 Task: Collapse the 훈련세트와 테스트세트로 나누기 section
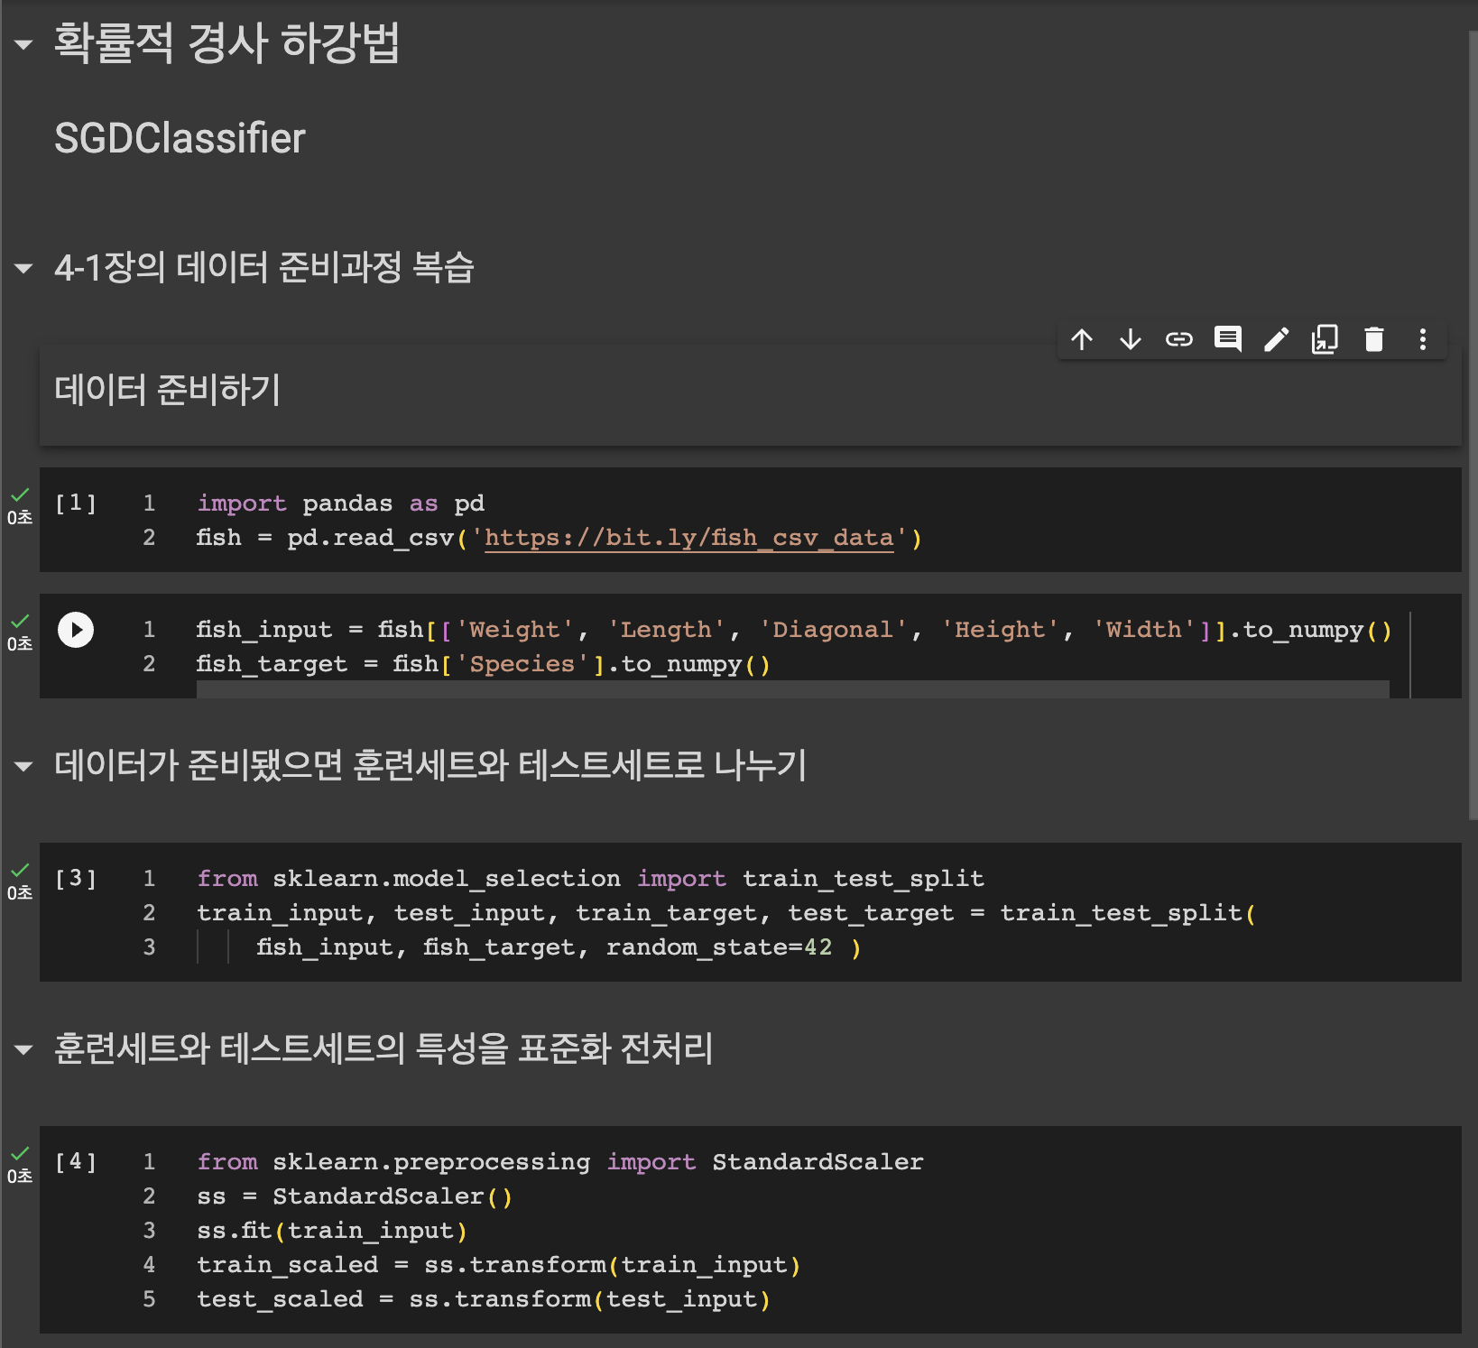(23, 767)
